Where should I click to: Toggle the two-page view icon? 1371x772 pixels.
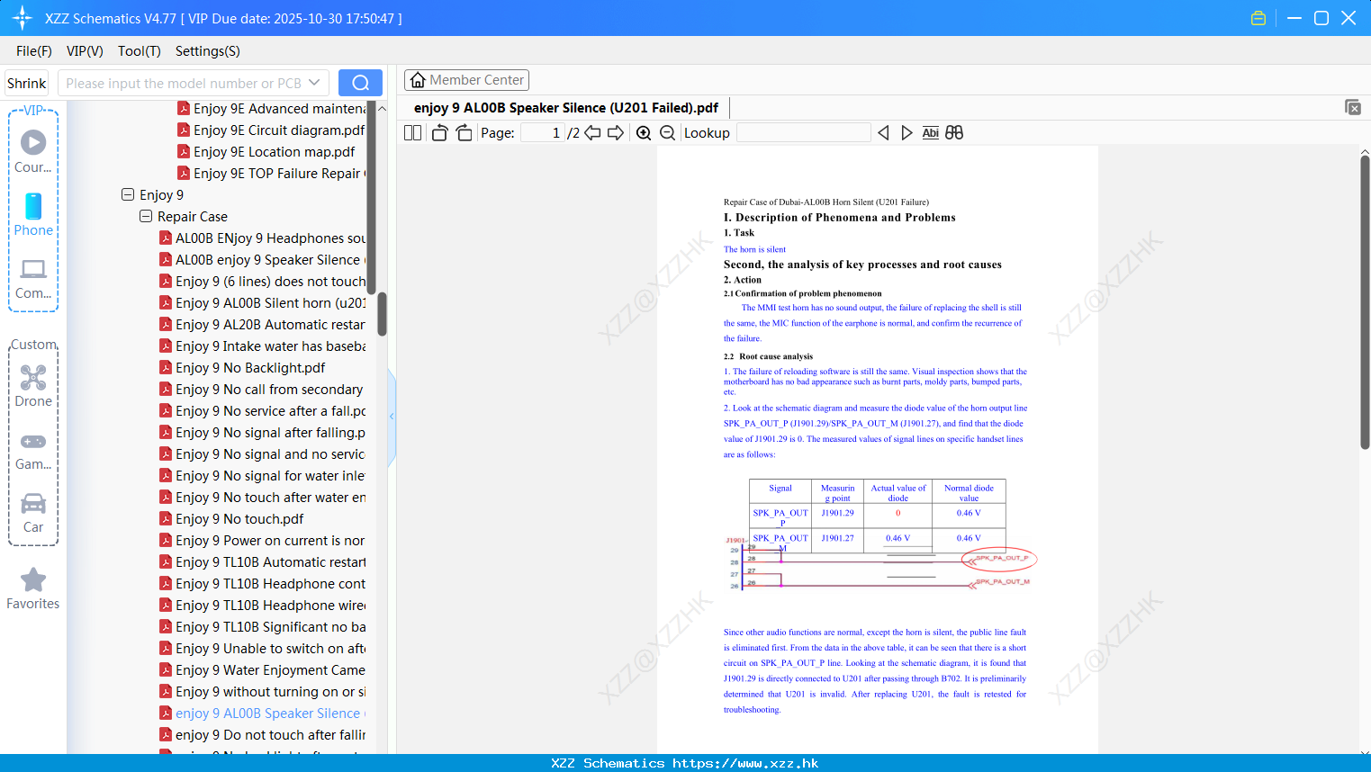click(412, 133)
